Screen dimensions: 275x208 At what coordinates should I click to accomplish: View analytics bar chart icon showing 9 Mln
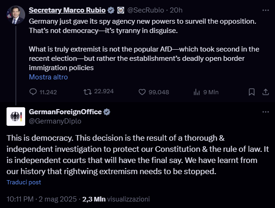[x=197, y=92]
